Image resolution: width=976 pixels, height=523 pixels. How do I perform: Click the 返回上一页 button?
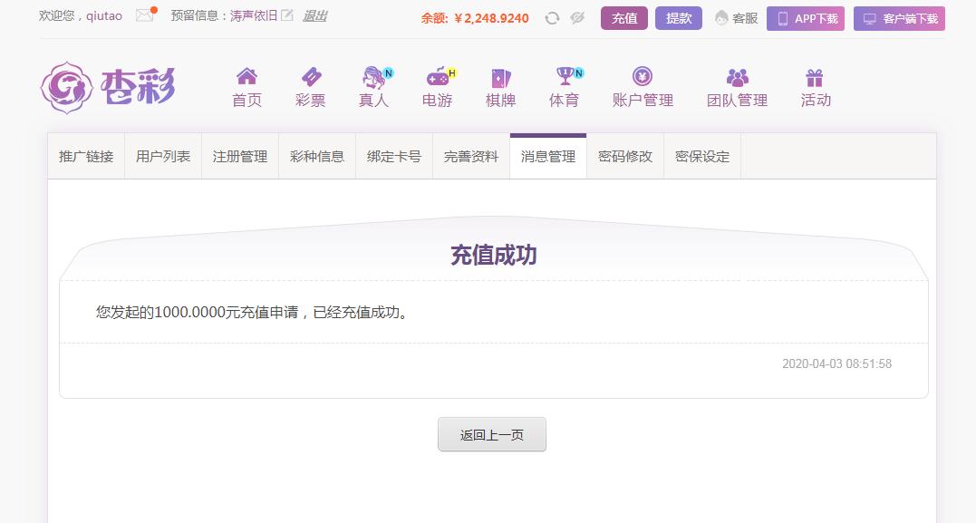(492, 434)
